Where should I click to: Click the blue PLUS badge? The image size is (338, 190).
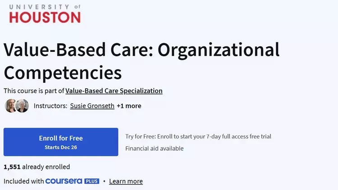coord(91,181)
